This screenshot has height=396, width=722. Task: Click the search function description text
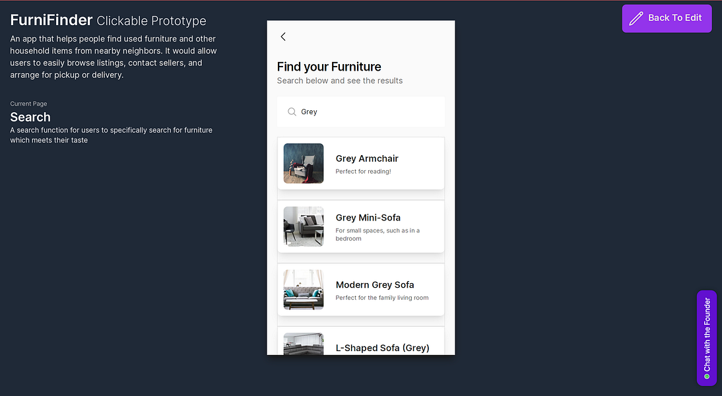pos(111,135)
